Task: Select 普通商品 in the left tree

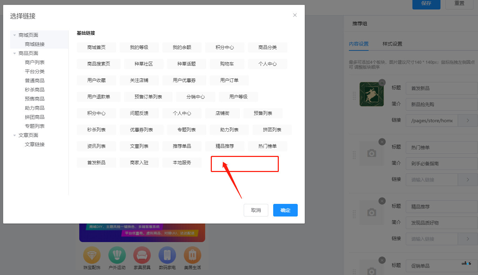Action: (35, 81)
